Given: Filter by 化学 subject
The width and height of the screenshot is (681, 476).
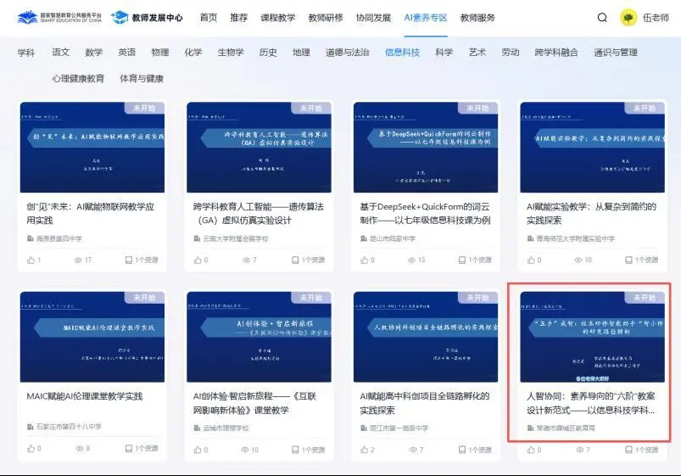Looking at the screenshot, I should [x=193, y=53].
